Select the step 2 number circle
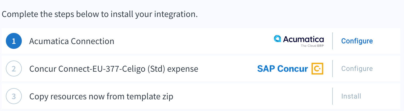404x111 pixels. (x=14, y=69)
